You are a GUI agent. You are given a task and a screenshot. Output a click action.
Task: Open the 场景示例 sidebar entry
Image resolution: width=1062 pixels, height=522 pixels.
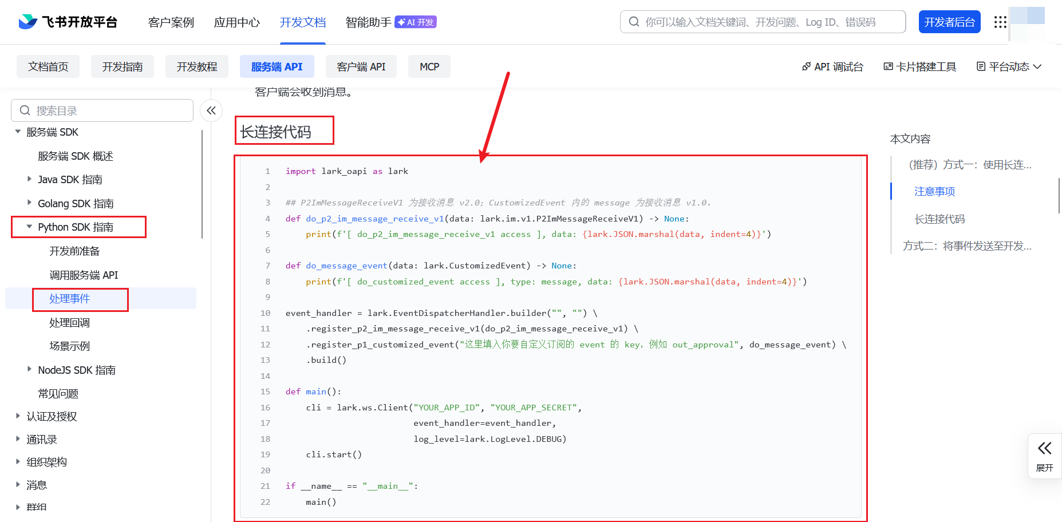69,346
